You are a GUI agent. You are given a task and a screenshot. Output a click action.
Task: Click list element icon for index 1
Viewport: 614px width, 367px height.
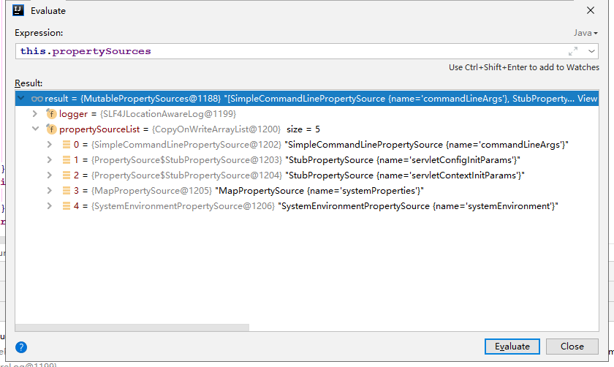[x=67, y=160]
